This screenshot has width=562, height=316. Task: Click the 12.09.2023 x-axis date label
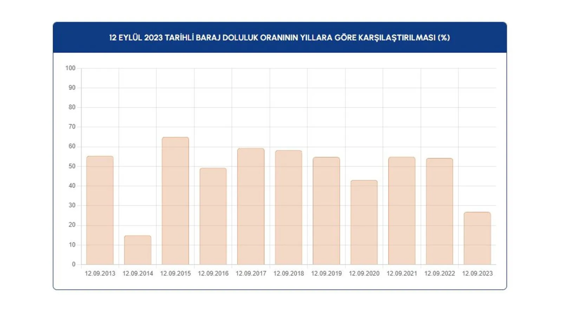click(477, 273)
